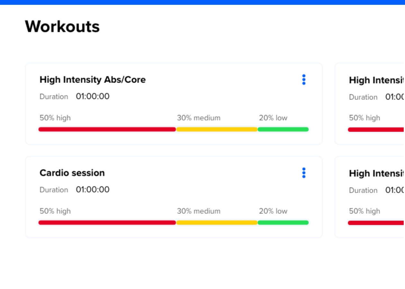405x289 pixels.
Task: Click the red high-intensity bar in Cardio session
Action: coord(107,223)
